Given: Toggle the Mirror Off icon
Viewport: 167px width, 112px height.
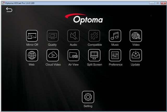Looking at the screenshot, I should coord(32,36).
